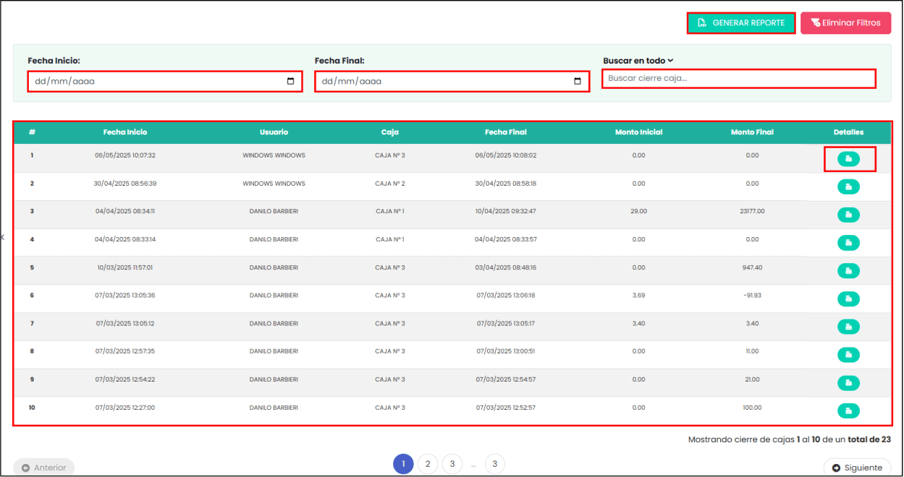Click the Anterior page button
904x477 pixels.
click(43, 468)
